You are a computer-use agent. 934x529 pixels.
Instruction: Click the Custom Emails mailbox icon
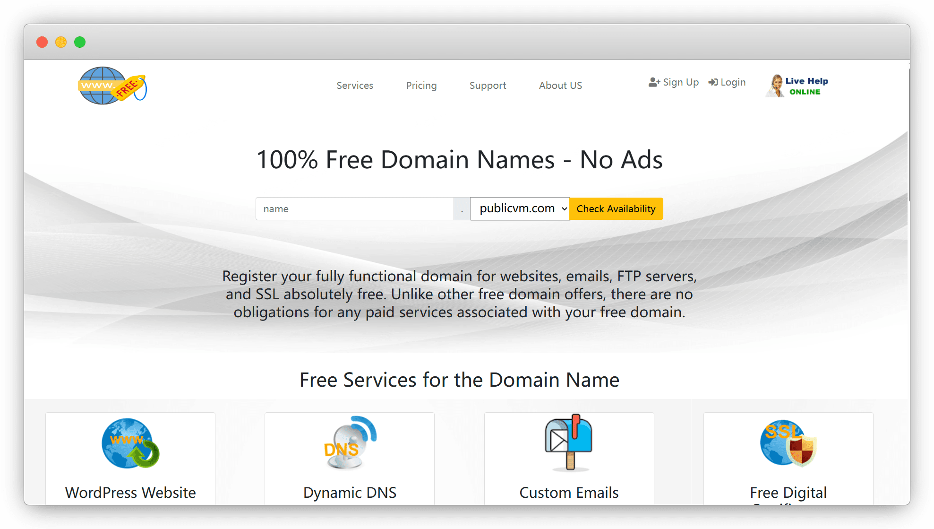click(x=569, y=443)
